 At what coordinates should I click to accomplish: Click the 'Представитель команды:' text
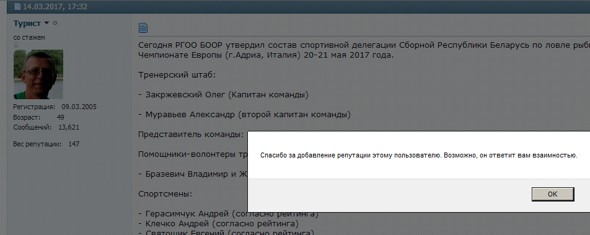pos(191,135)
